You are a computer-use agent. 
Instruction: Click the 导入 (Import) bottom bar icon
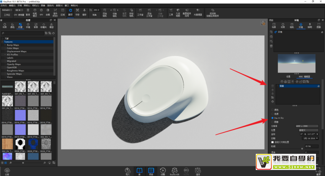pyautogui.click(x=128, y=172)
